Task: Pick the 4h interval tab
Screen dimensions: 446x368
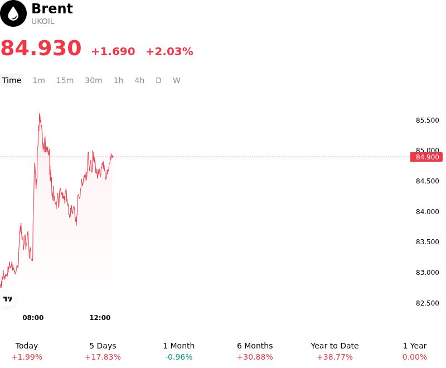Action: (x=139, y=80)
